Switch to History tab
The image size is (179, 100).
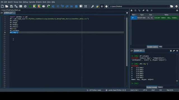[x=160, y=87]
